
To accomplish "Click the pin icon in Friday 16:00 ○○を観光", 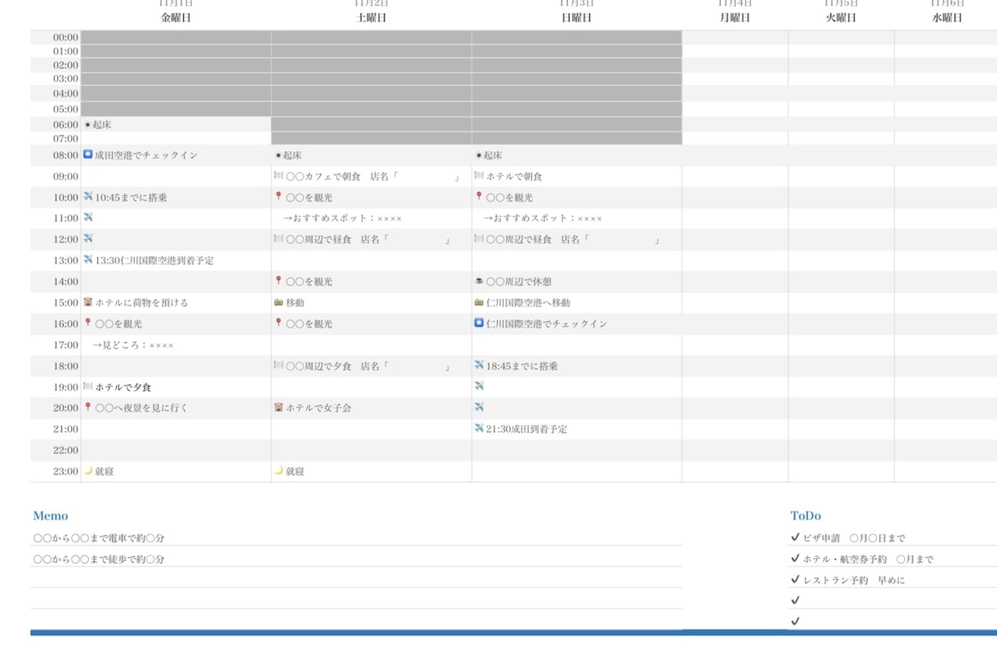I will 88,323.
